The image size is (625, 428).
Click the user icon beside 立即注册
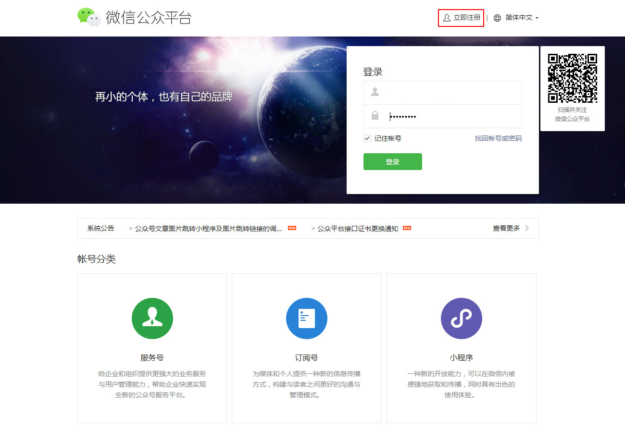tap(447, 18)
